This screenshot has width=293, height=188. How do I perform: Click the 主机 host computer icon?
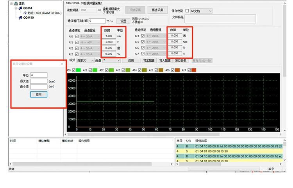[16, 3]
